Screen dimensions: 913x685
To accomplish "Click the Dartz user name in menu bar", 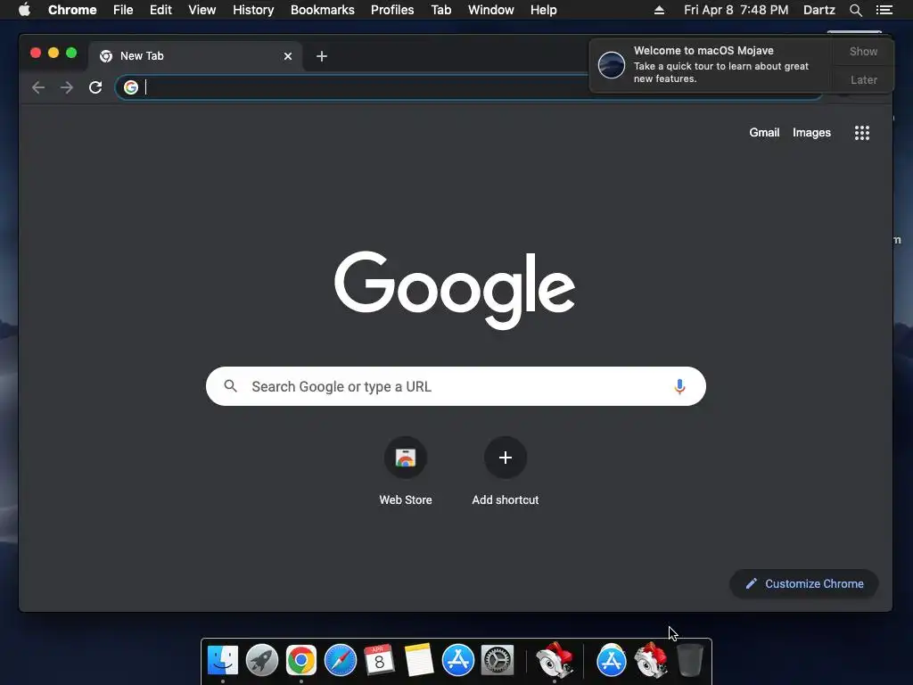I will (818, 10).
